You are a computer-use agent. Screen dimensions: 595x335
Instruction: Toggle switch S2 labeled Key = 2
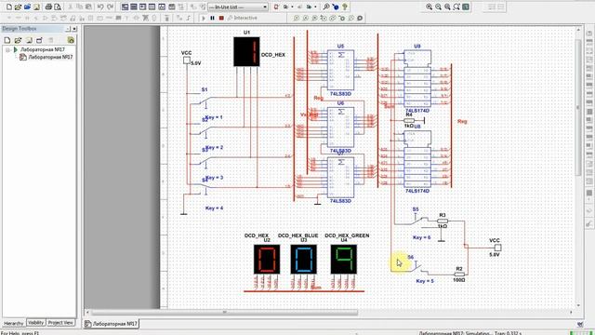(x=205, y=130)
